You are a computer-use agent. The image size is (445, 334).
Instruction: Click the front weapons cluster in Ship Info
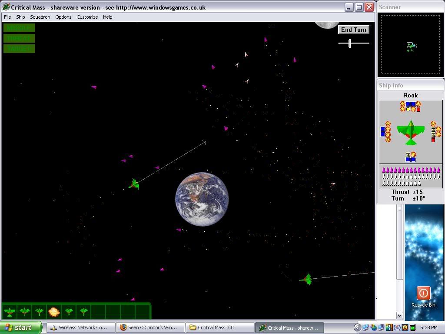(411, 107)
